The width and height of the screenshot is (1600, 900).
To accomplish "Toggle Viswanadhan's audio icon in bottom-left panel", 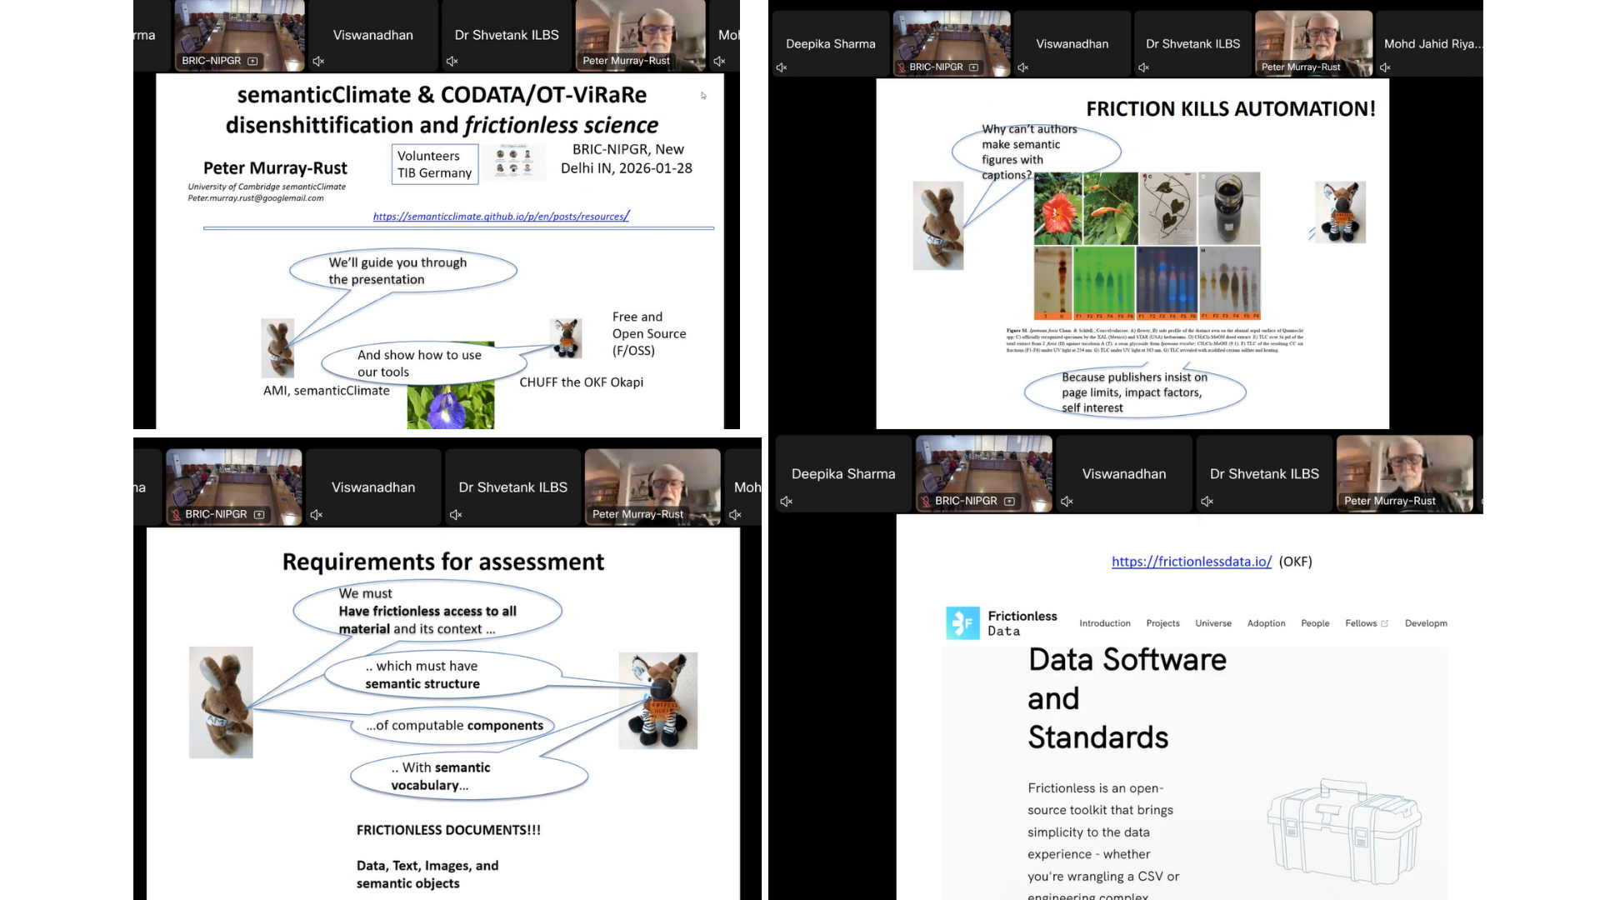I will (x=317, y=515).
